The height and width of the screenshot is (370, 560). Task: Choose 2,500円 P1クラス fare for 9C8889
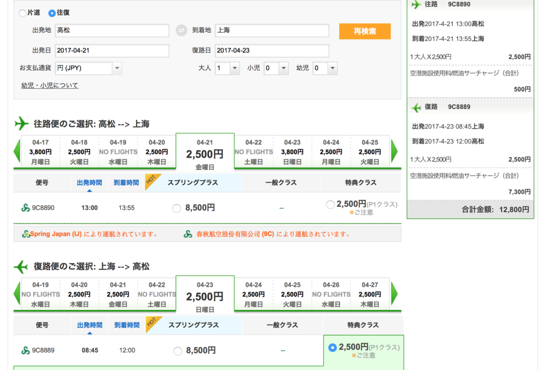coord(332,348)
